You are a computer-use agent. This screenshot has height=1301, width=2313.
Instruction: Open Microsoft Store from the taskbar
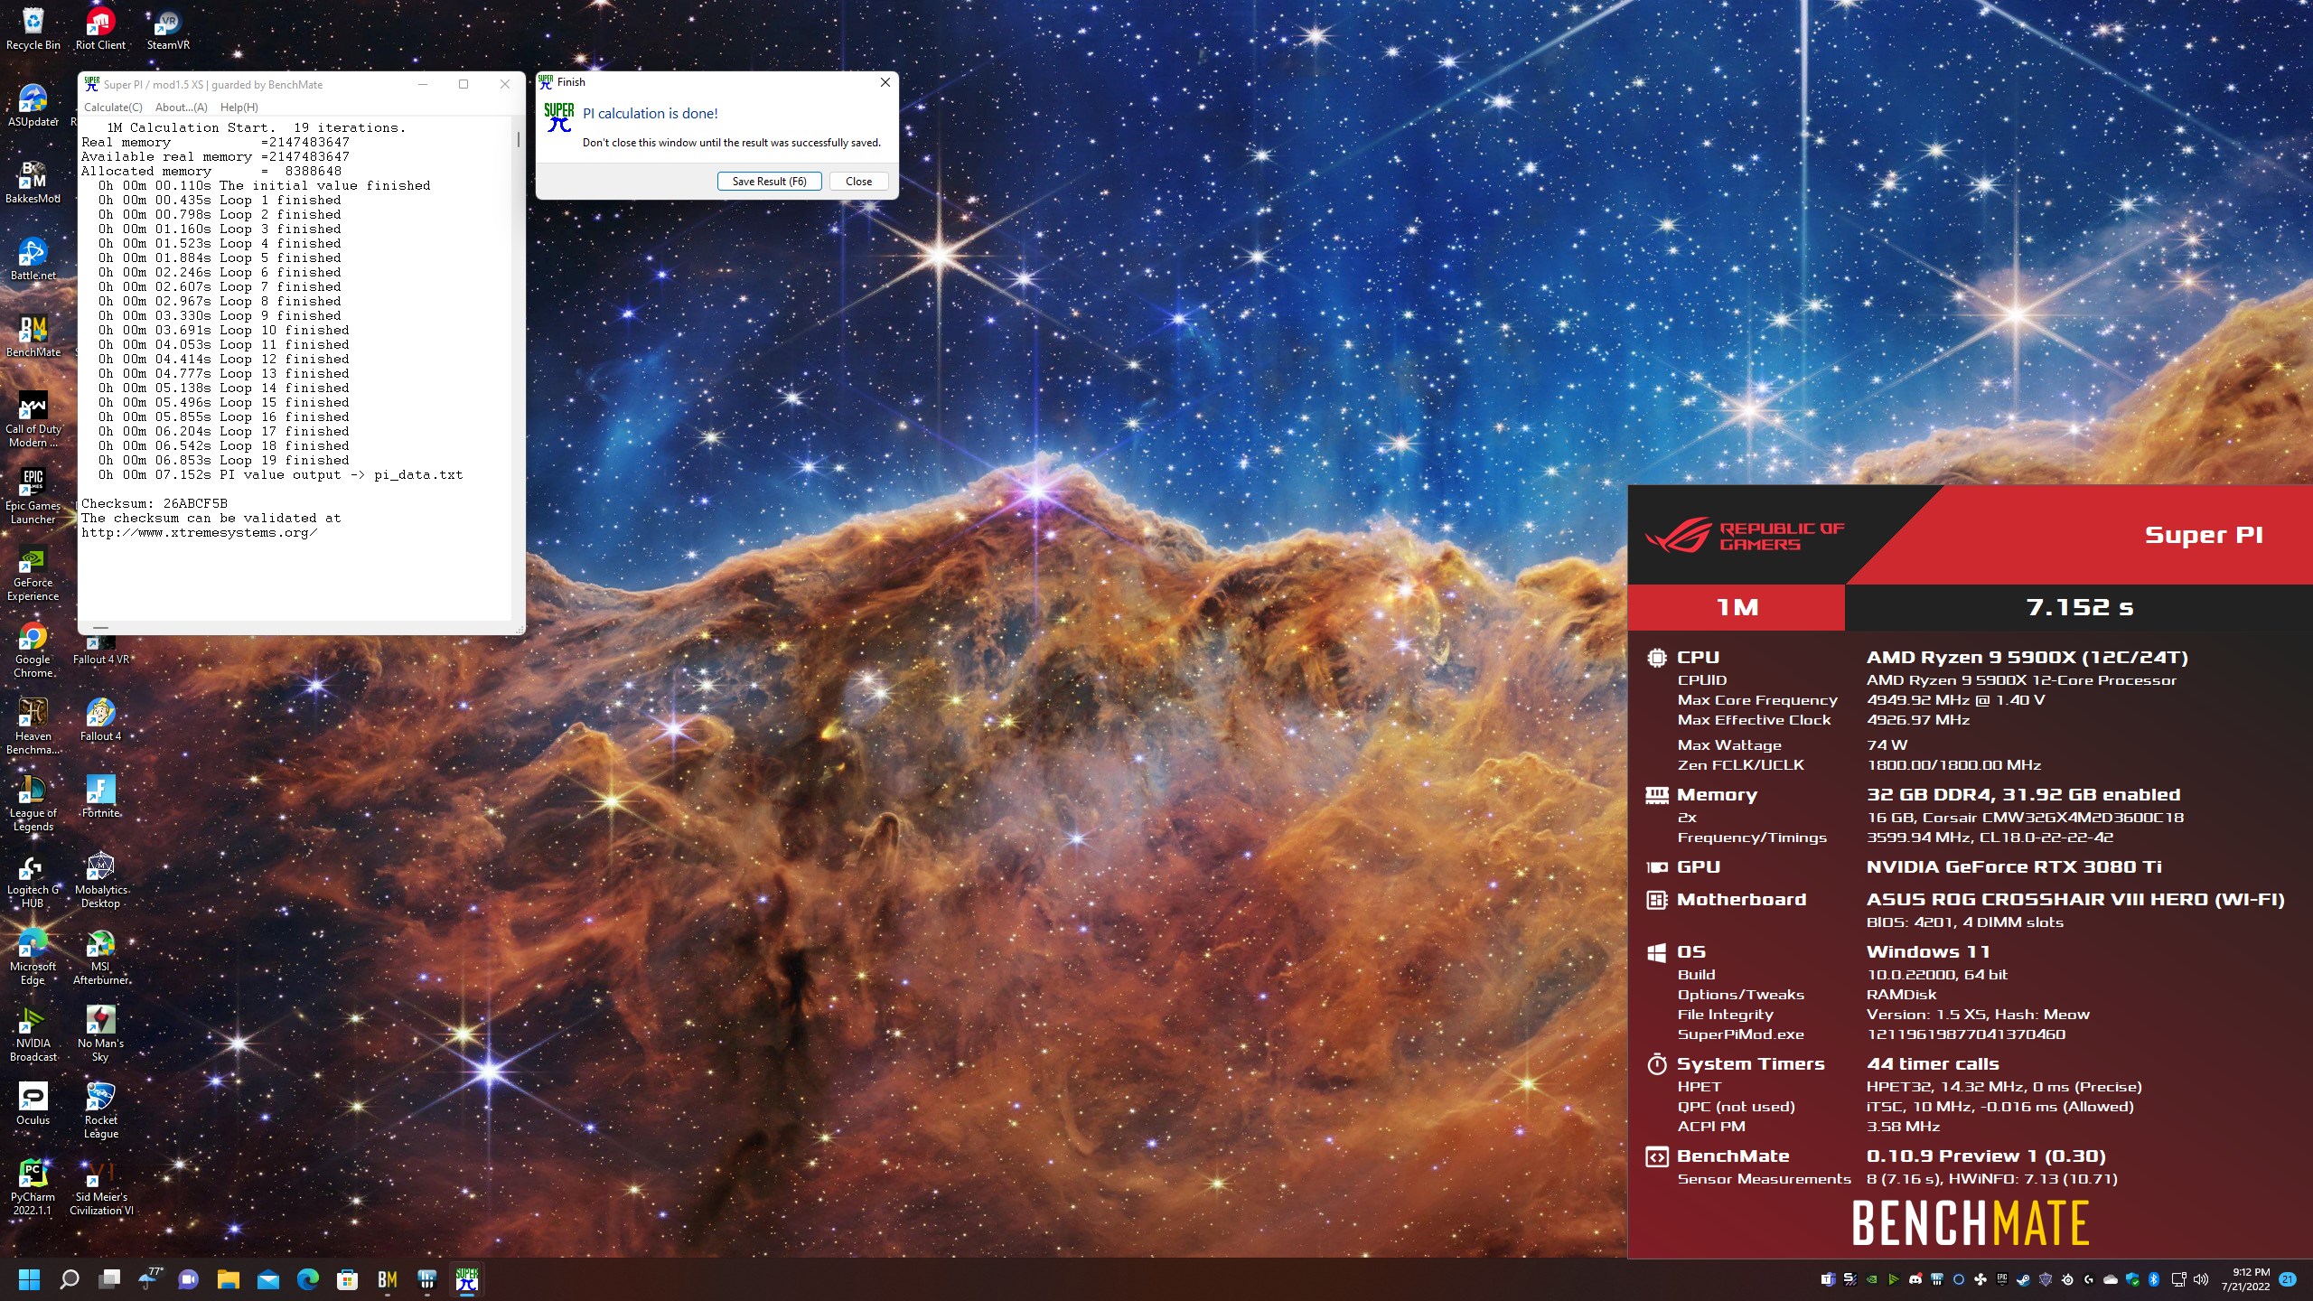coord(348,1279)
